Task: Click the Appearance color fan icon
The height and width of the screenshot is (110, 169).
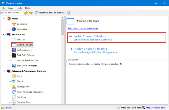Action: pyautogui.click(x=9, y=34)
